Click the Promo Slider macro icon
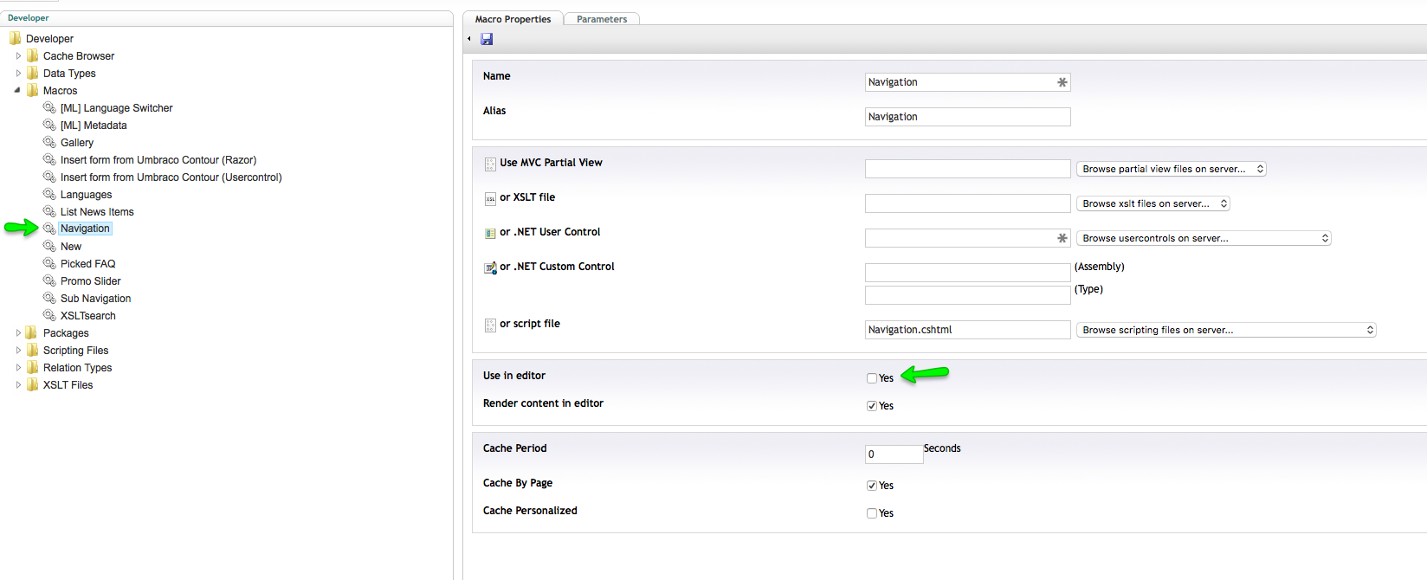The image size is (1427, 580). (x=49, y=280)
